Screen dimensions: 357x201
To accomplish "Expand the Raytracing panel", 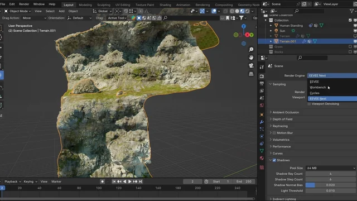I will pyautogui.click(x=280, y=126).
